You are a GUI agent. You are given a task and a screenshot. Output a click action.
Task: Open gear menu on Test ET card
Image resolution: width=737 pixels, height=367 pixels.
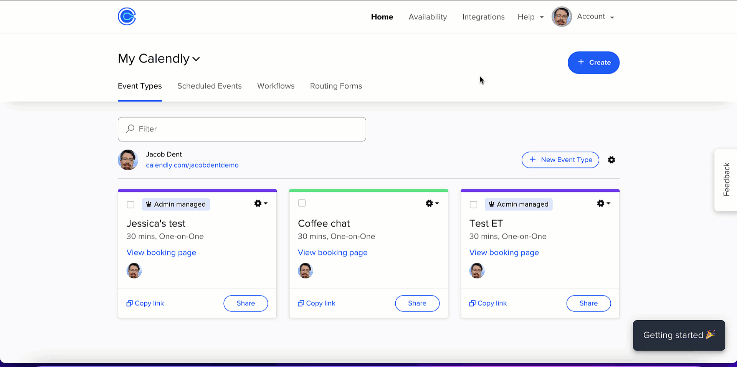point(603,203)
